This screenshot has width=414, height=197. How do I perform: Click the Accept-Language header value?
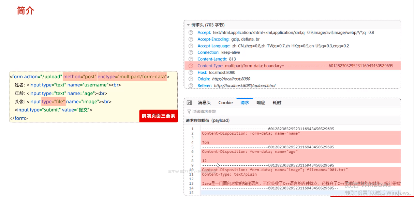coord(291,46)
